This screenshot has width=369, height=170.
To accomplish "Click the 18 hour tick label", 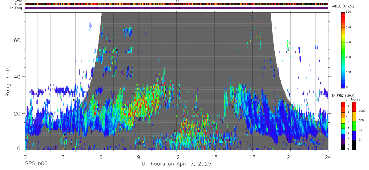I will pyautogui.click(x=252, y=157).
